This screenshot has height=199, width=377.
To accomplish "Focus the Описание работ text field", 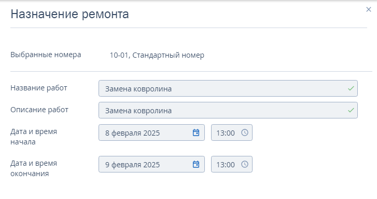I will tap(228, 110).
